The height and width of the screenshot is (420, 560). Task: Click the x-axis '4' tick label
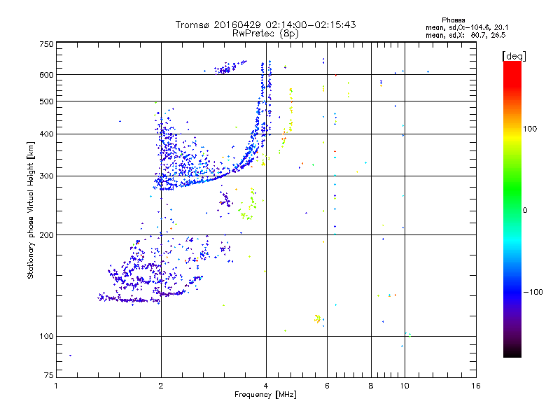tap(266, 386)
